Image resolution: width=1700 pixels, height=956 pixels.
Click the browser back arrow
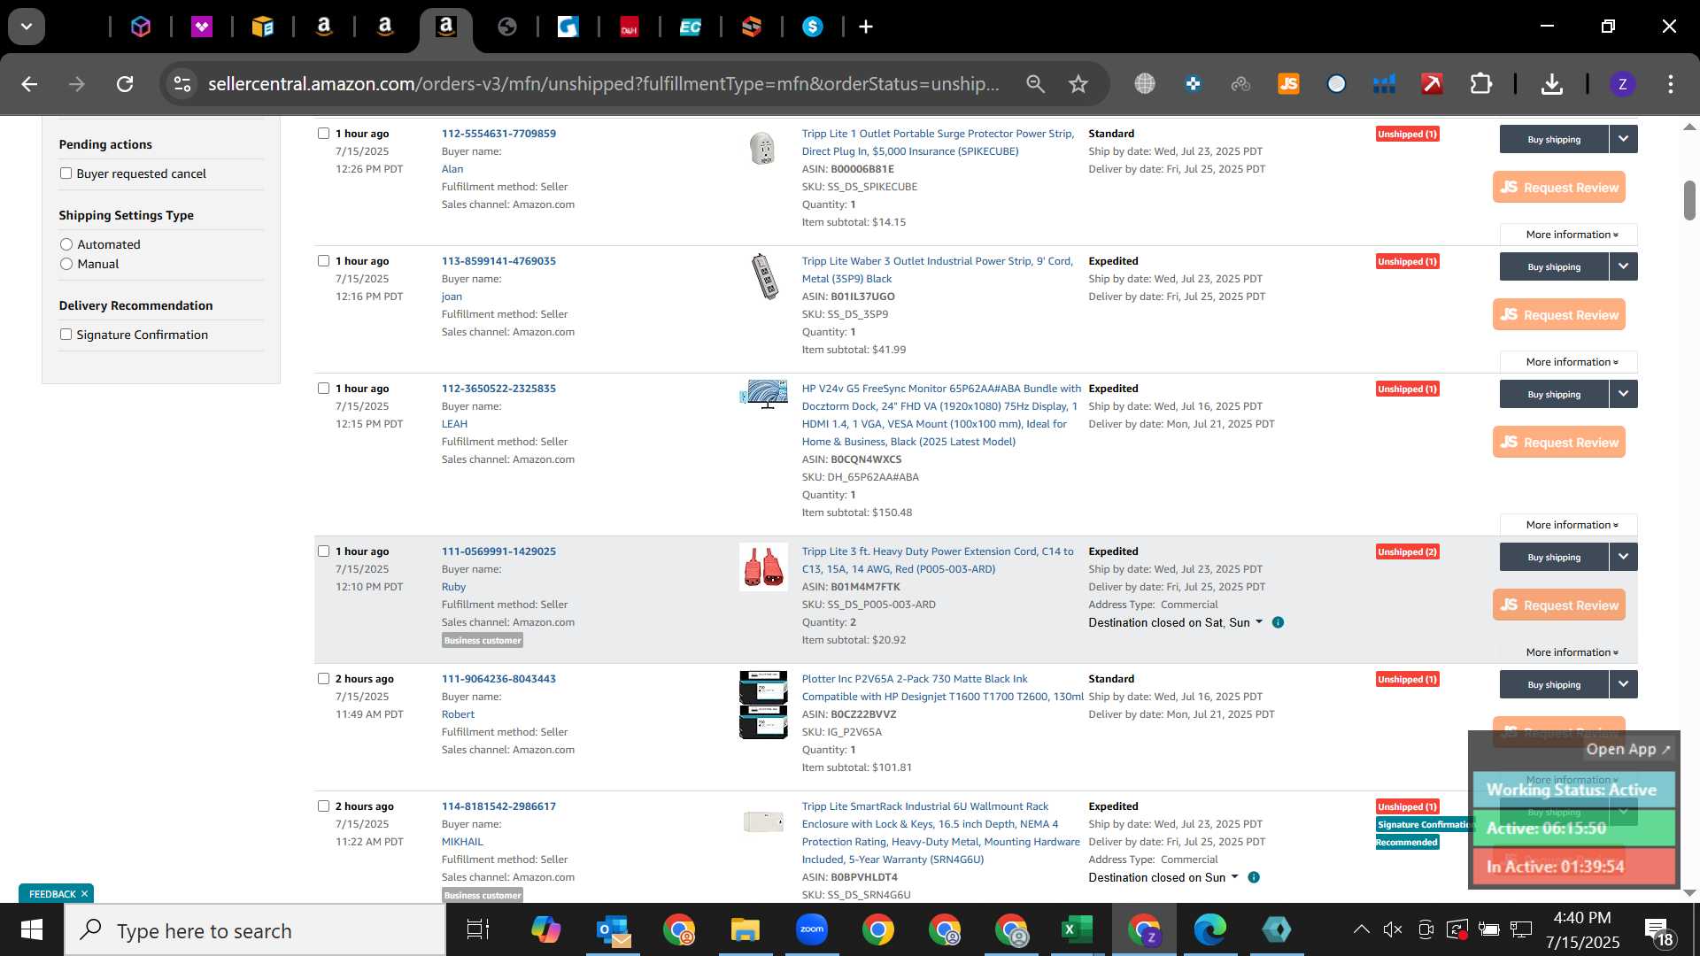pyautogui.click(x=29, y=84)
